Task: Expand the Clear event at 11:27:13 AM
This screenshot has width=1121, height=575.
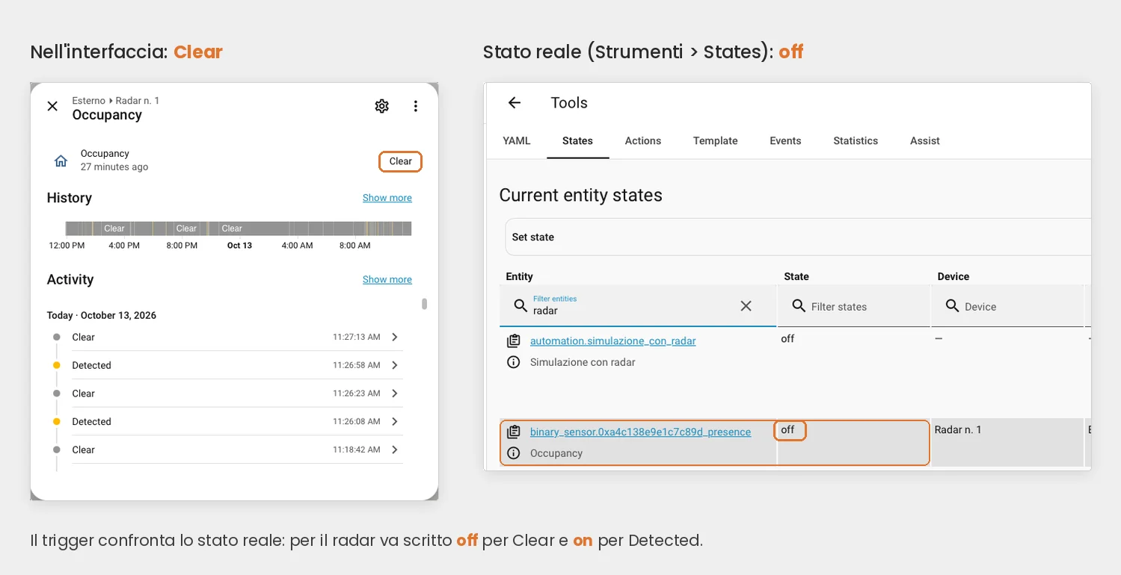Action: tap(395, 337)
